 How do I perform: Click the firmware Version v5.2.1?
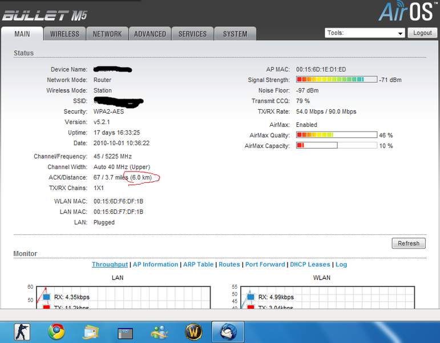102,122
